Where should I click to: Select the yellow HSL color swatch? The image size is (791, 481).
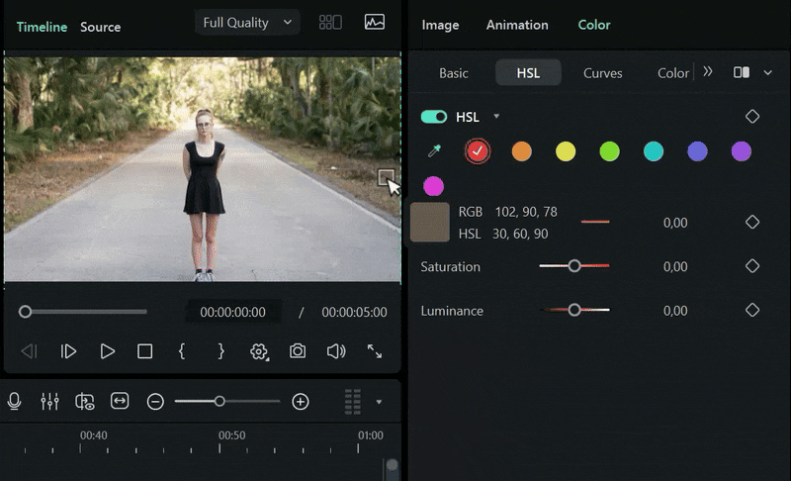[566, 151]
